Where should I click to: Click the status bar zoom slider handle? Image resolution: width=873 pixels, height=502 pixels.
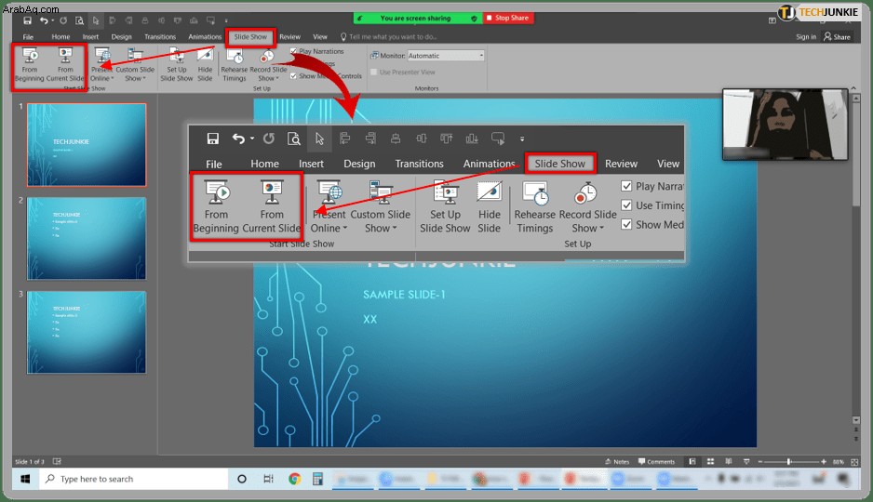[x=789, y=461]
